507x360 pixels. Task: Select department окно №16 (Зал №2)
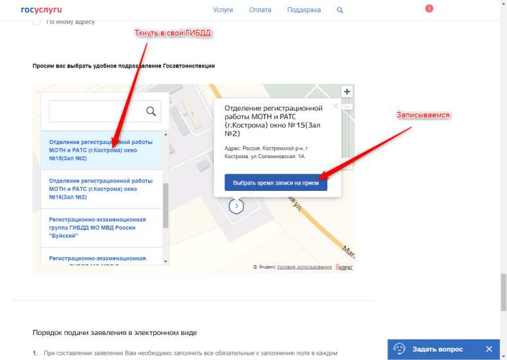point(101,189)
